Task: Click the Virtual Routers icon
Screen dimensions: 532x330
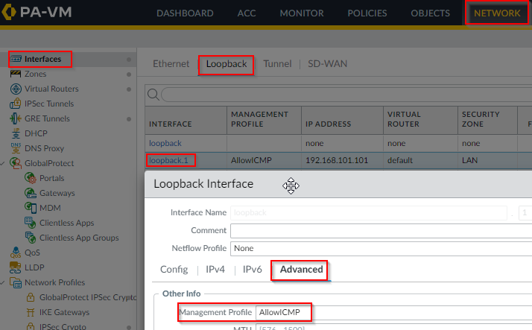Action: 16,89
